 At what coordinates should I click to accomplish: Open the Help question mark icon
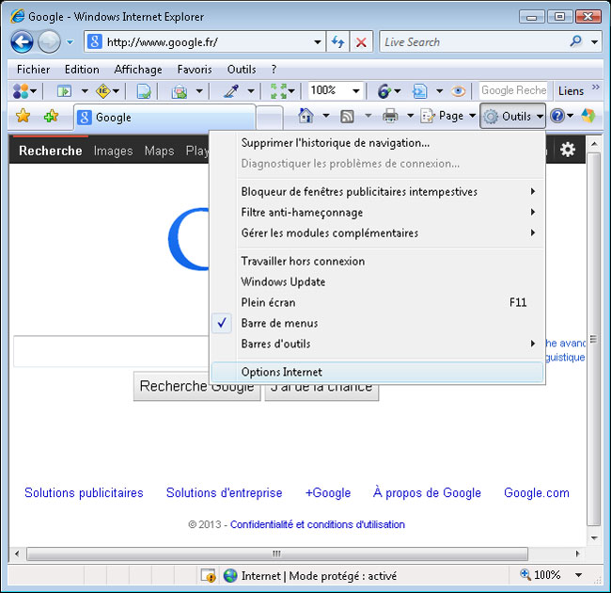click(x=557, y=116)
